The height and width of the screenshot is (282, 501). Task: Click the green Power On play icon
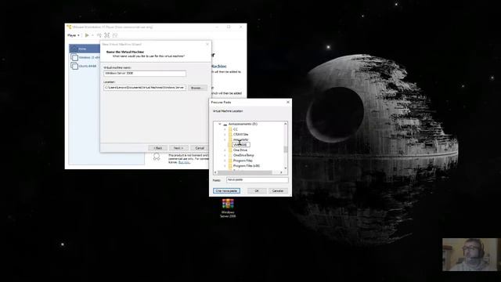click(87, 35)
